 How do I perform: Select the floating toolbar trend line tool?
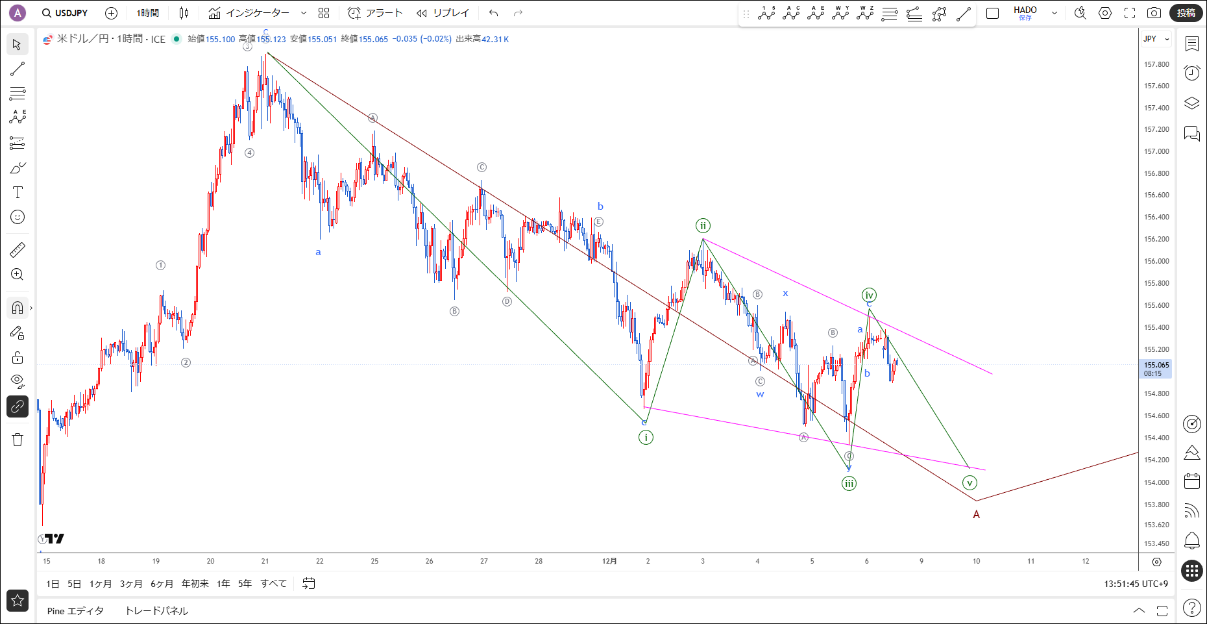point(964,13)
